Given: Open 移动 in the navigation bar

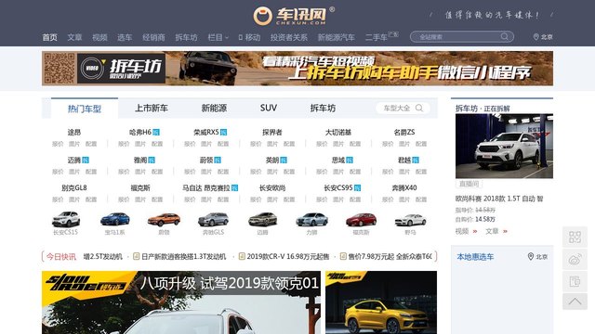Looking at the screenshot, I should tap(249, 37).
